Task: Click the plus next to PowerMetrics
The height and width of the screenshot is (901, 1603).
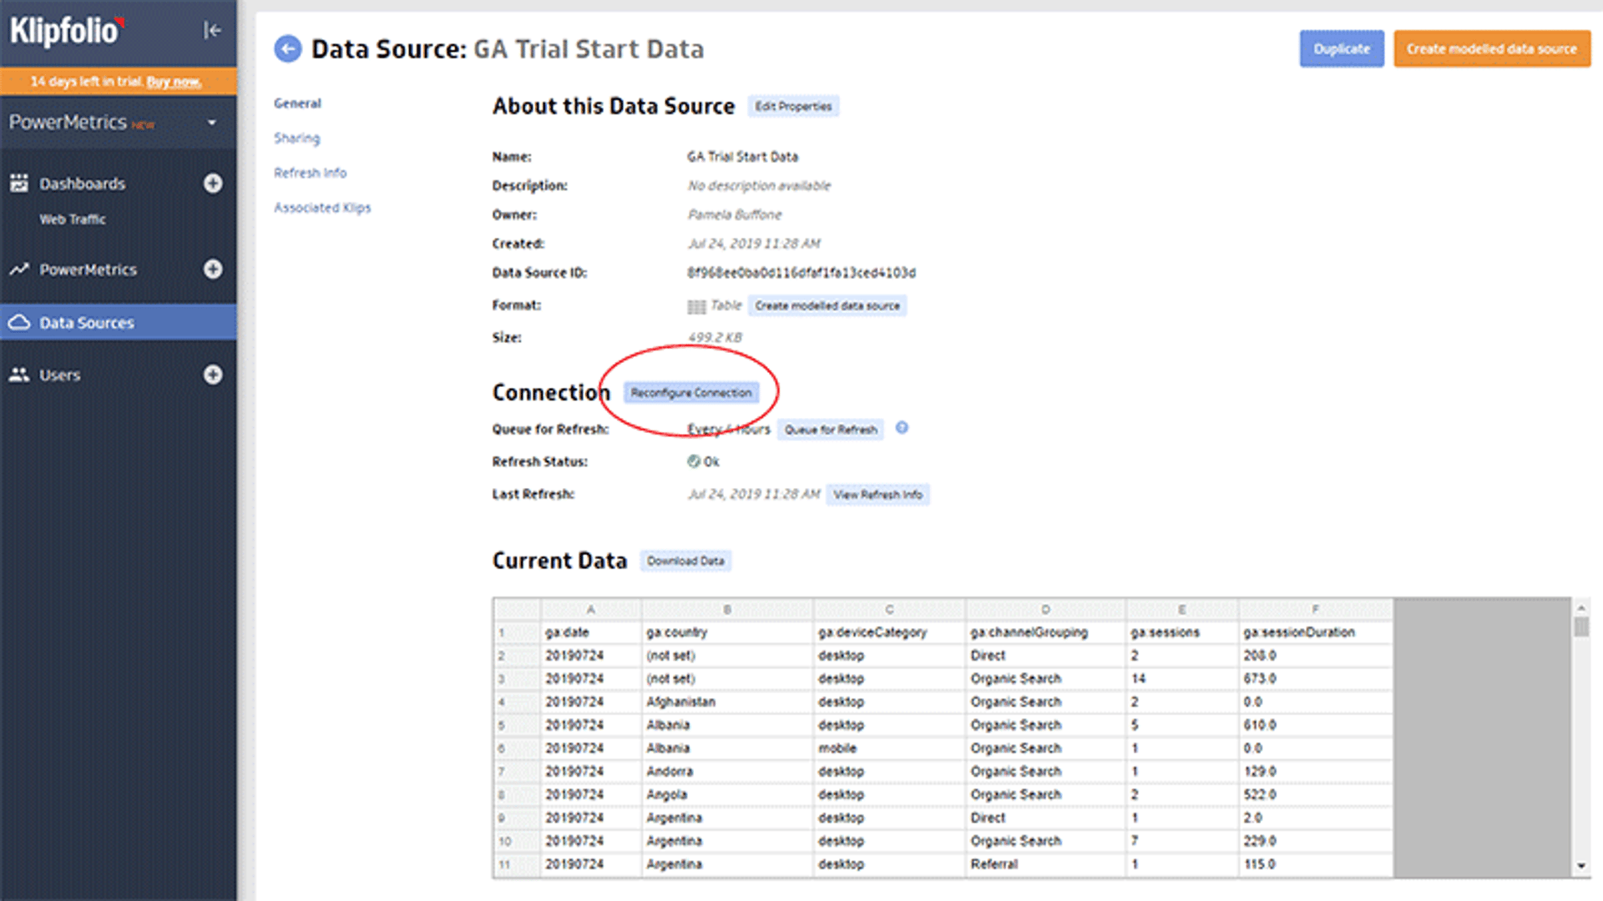Action: (x=215, y=269)
